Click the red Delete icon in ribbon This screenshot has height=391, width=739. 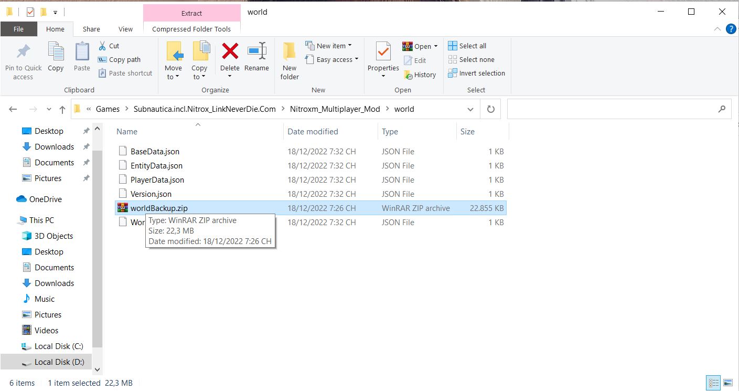tap(230, 52)
